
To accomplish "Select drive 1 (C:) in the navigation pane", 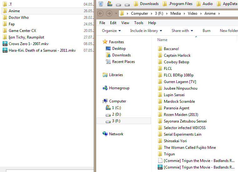I will coord(113,108).
